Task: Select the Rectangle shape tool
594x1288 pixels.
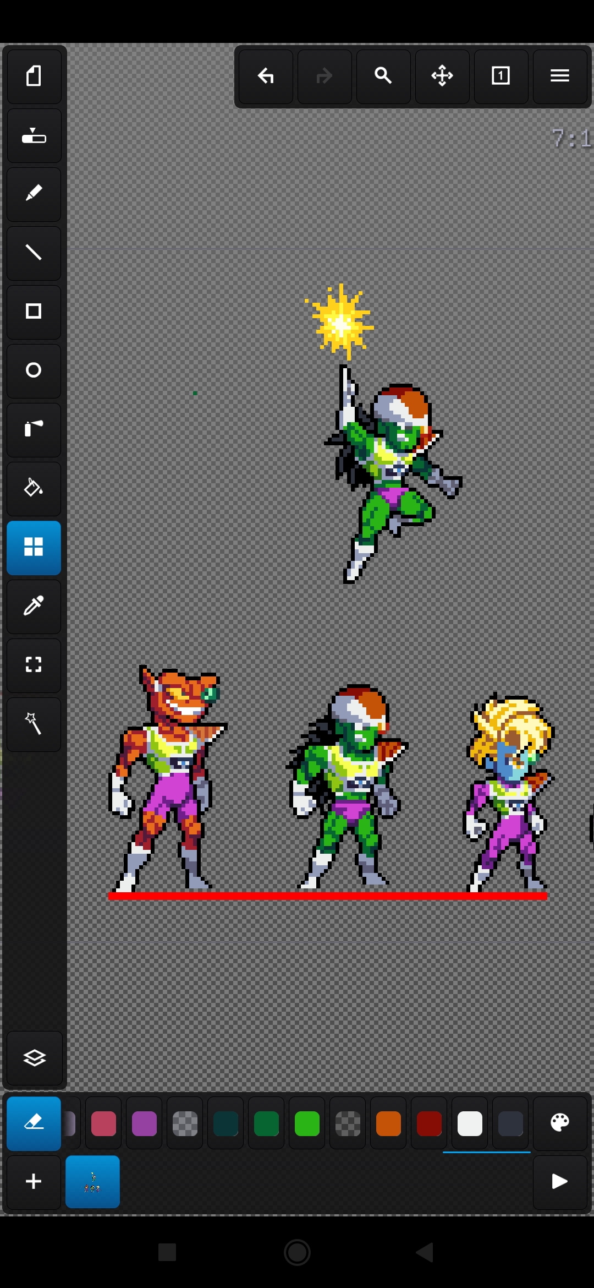Action: pyautogui.click(x=34, y=312)
